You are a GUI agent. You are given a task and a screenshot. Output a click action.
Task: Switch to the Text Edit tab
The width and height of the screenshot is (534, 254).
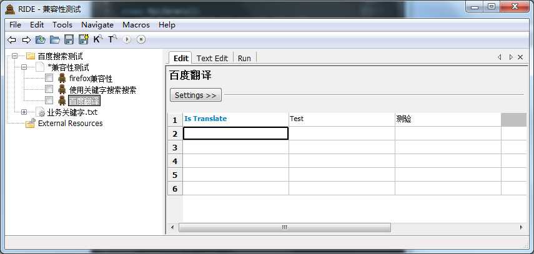[x=212, y=58]
